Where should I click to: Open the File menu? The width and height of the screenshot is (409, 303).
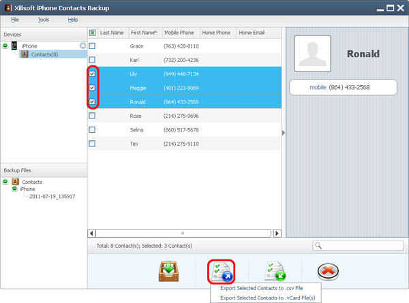(15, 20)
